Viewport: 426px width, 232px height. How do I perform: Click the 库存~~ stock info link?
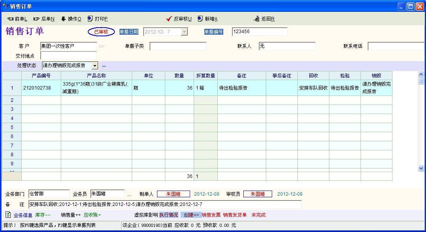click(x=43, y=215)
